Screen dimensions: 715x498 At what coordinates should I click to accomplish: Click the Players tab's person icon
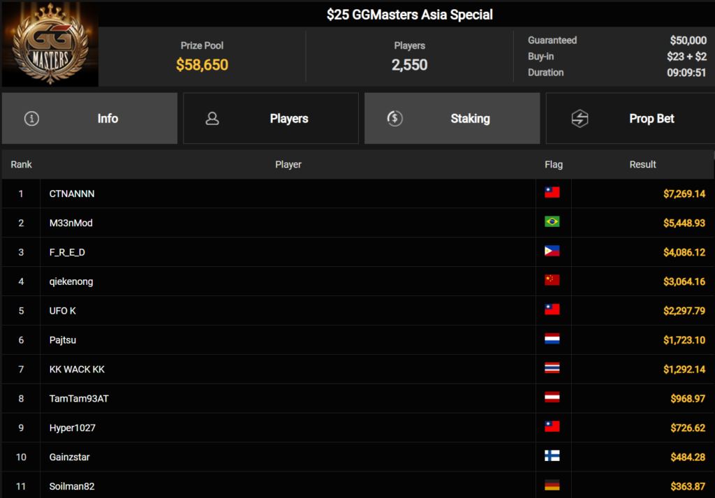(212, 119)
